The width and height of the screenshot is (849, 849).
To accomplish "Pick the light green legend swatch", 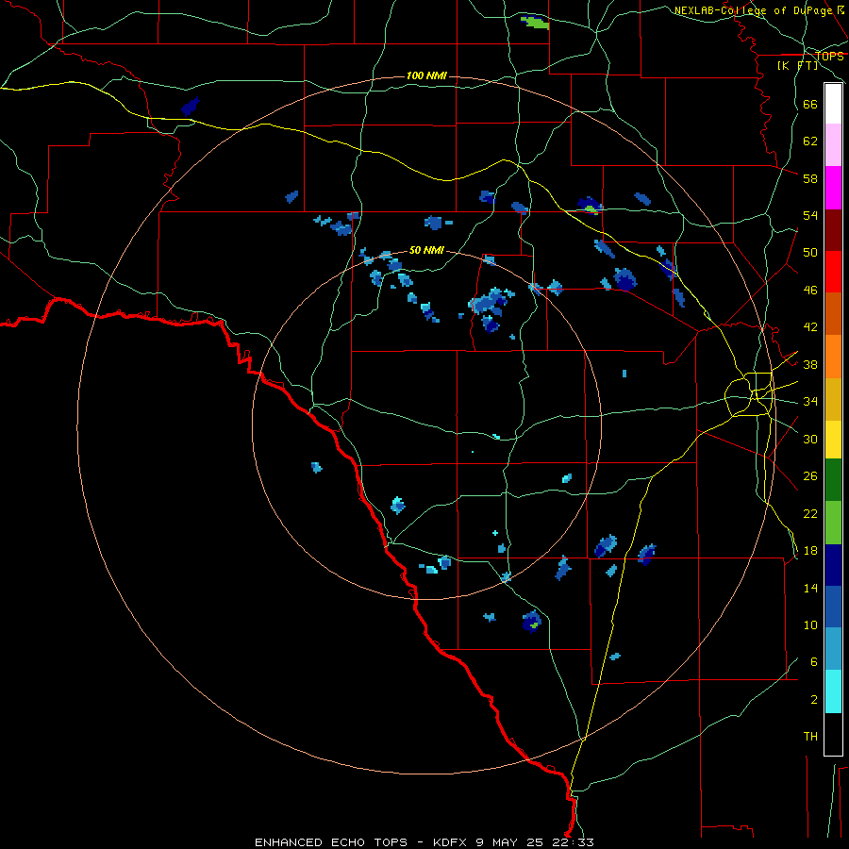I will coord(833,523).
